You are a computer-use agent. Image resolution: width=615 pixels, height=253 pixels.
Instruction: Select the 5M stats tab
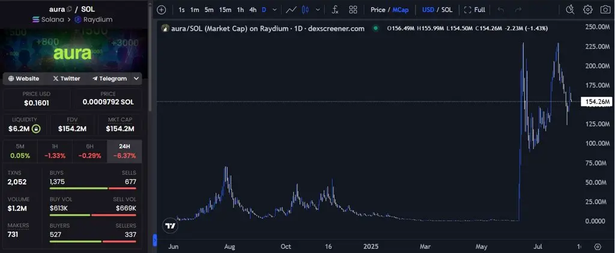20,151
